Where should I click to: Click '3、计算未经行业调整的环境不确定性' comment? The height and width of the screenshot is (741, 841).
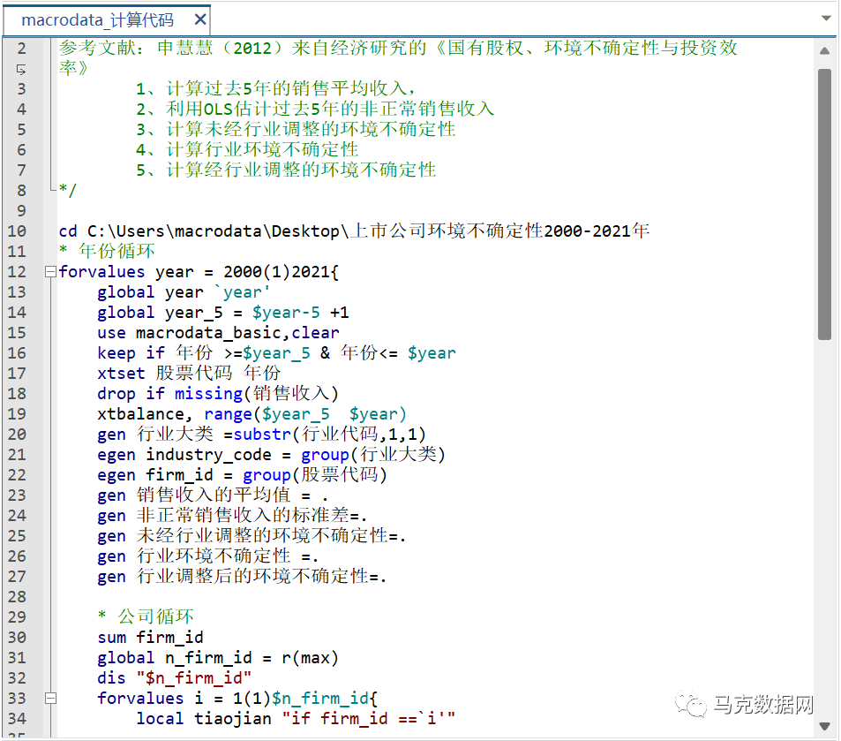(296, 130)
